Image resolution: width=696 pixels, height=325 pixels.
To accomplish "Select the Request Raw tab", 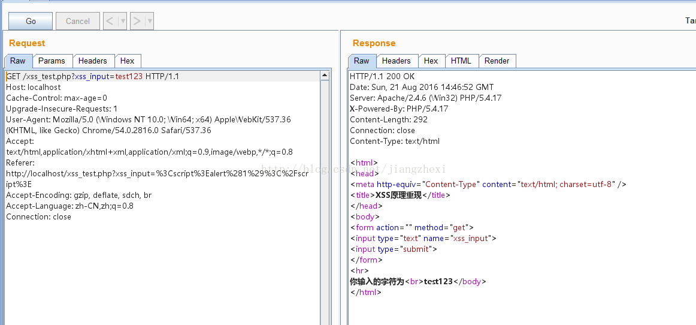I will (x=18, y=61).
